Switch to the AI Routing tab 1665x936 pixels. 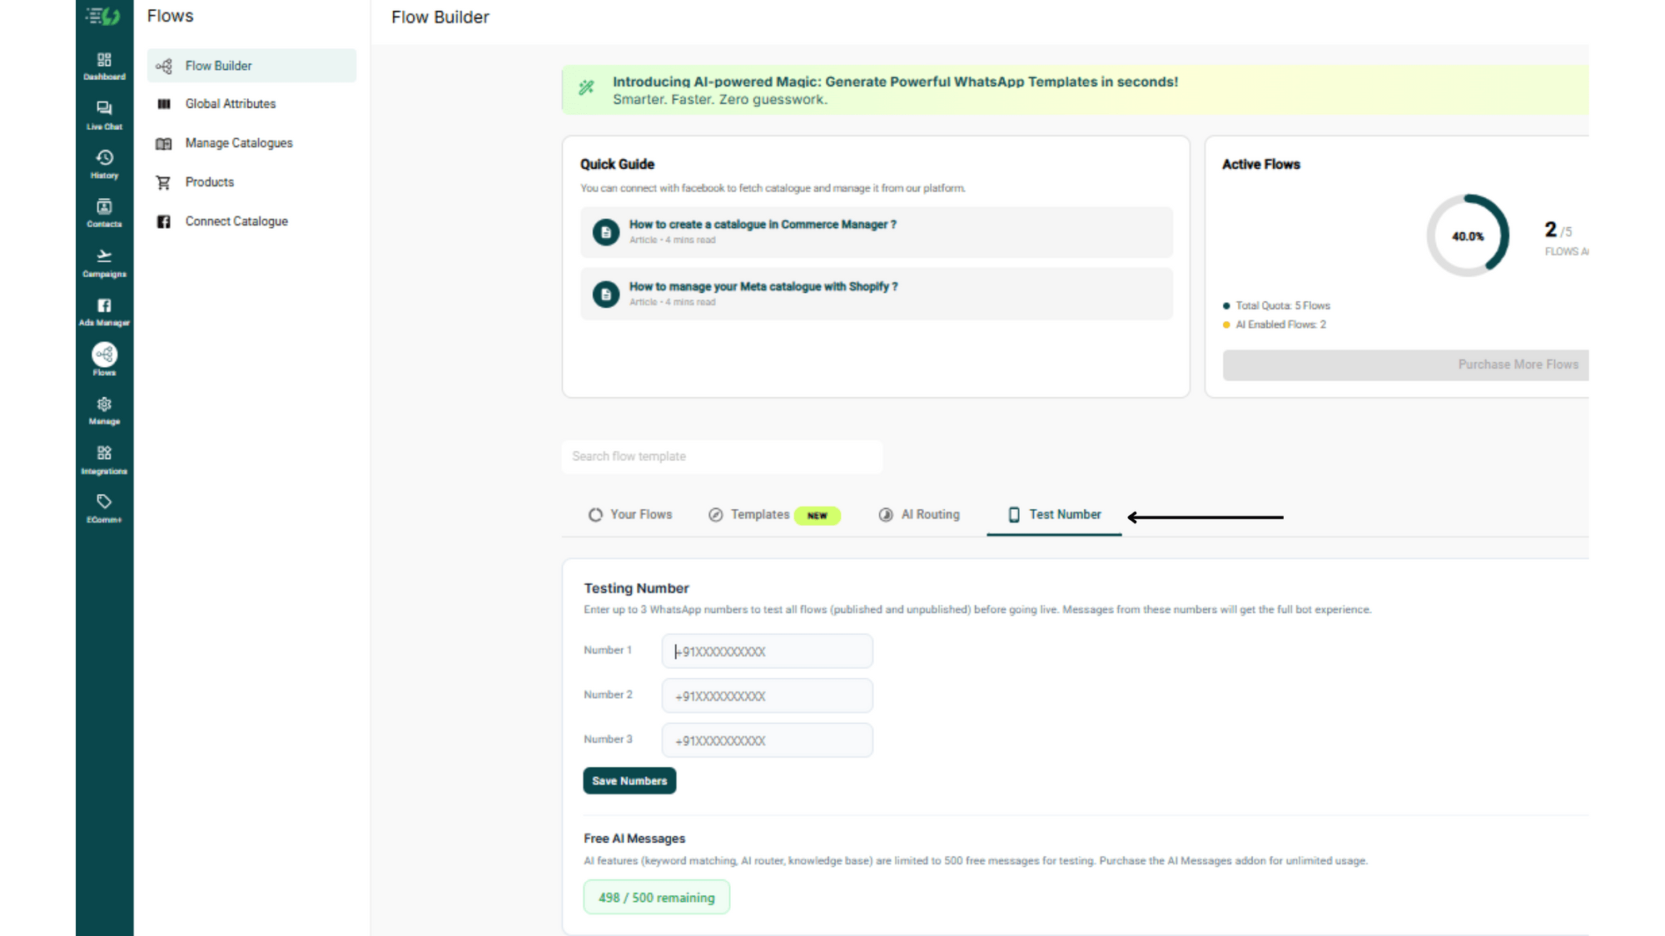919,515
